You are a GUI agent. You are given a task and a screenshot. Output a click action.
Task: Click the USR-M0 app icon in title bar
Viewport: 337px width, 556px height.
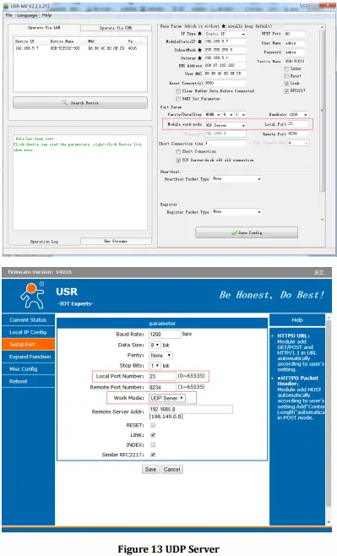coord(6,7)
